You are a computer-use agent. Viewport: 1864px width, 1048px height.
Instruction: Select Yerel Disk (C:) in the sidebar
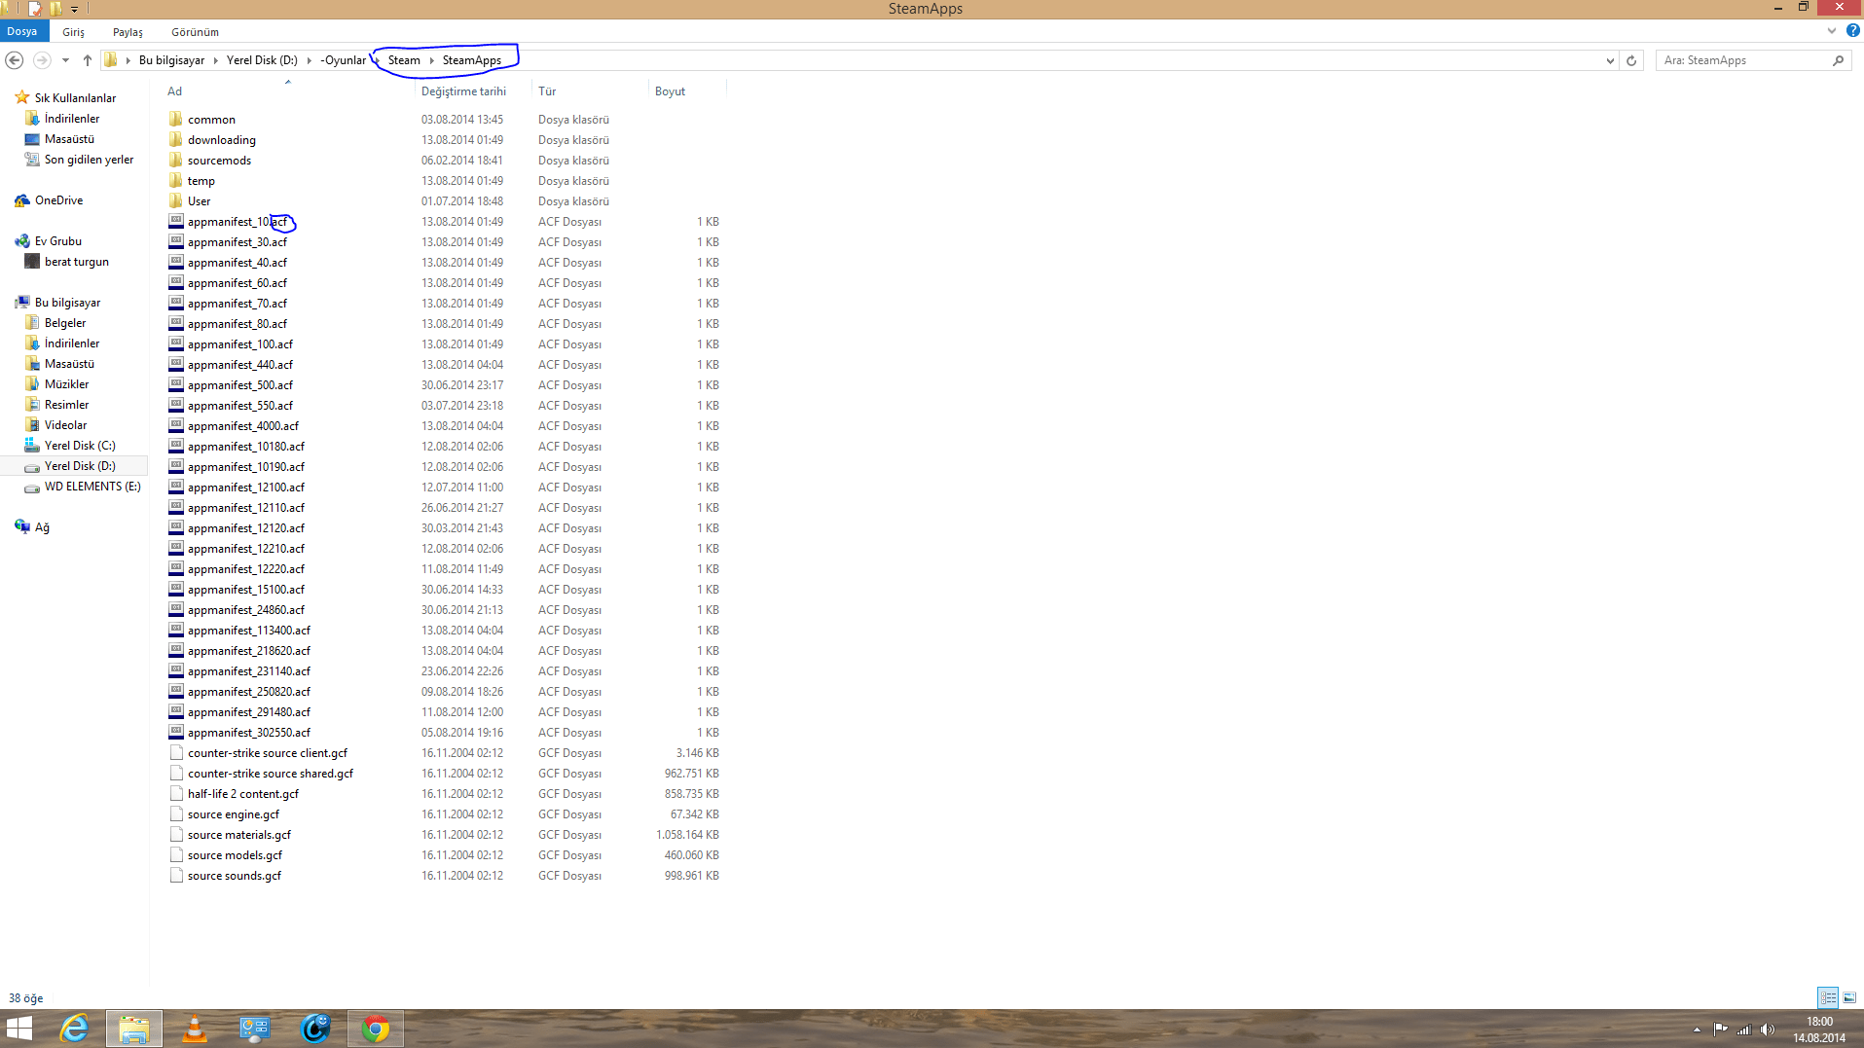80,446
